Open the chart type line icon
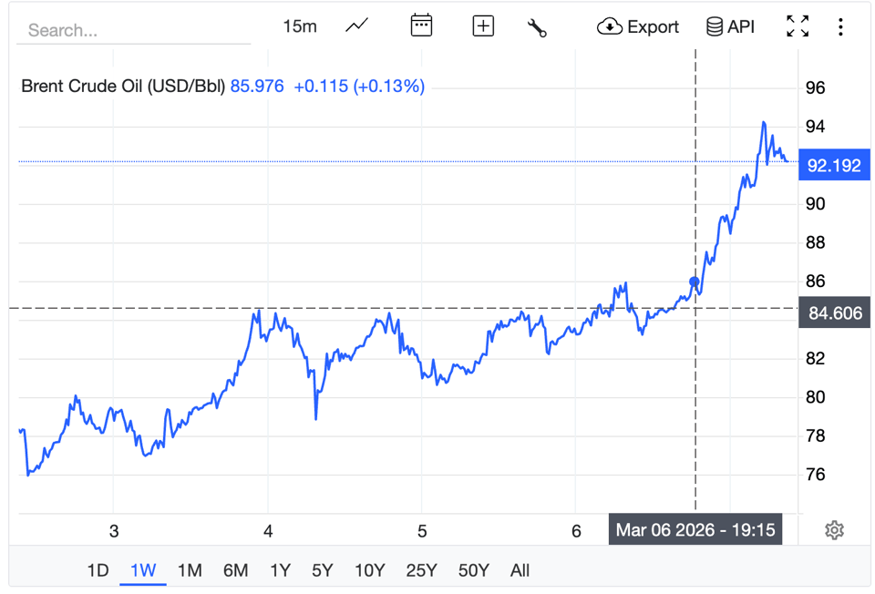The width and height of the screenshot is (875, 594). [356, 26]
